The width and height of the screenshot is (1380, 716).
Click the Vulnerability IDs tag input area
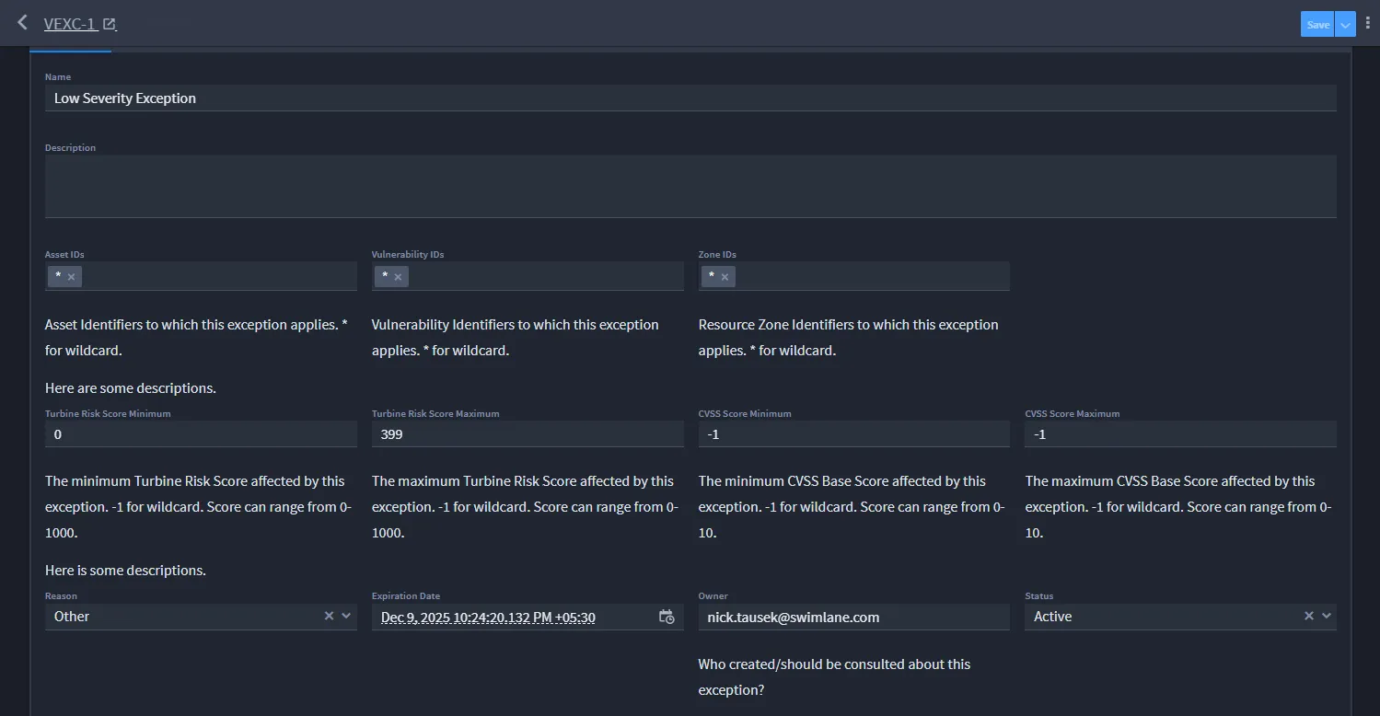(x=528, y=276)
